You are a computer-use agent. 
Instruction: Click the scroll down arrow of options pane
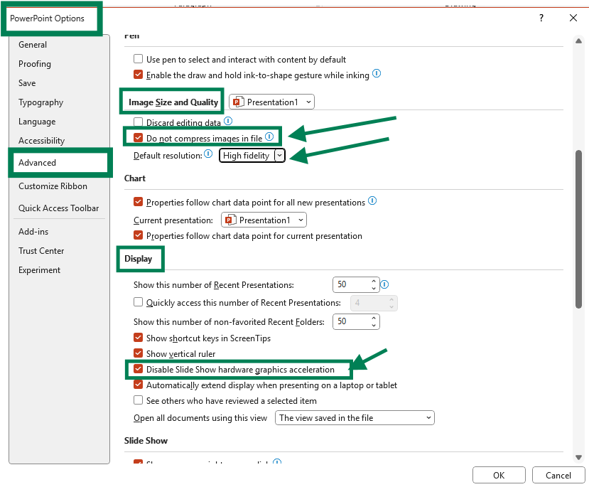(578, 457)
